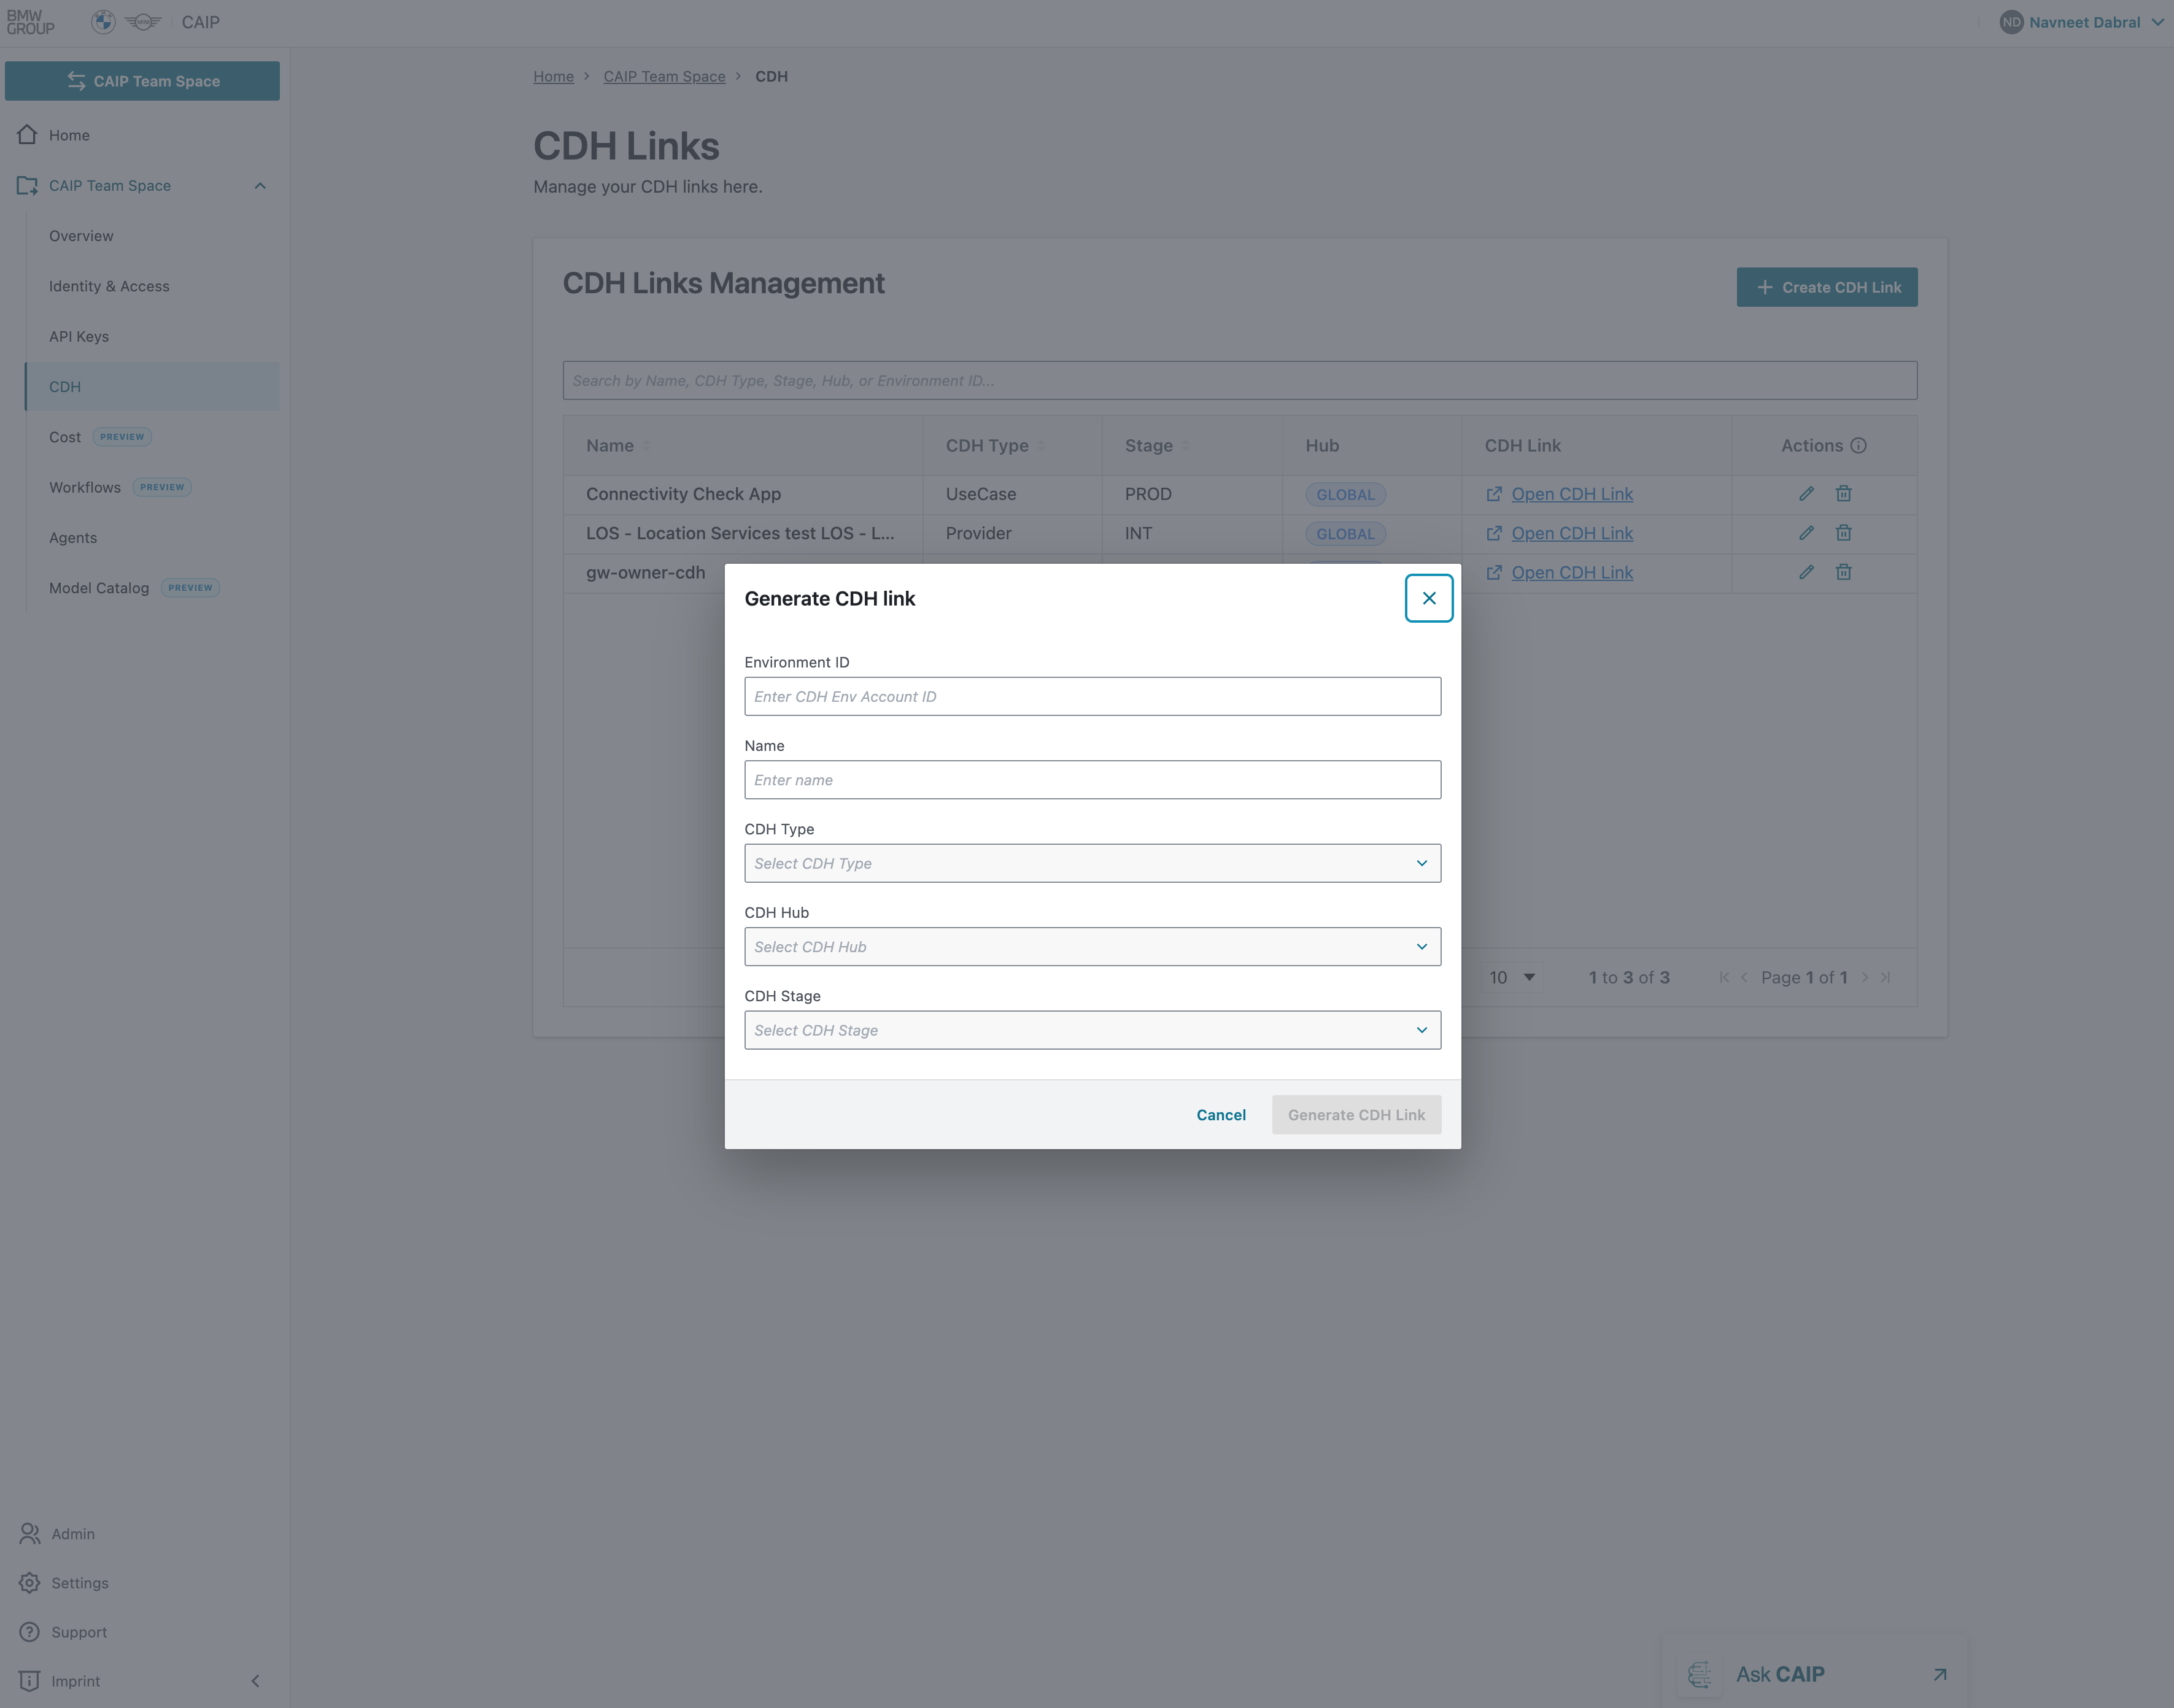Open CDH Link for Connectivity Check App
The width and height of the screenshot is (2174, 1708).
click(x=1571, y=494)
